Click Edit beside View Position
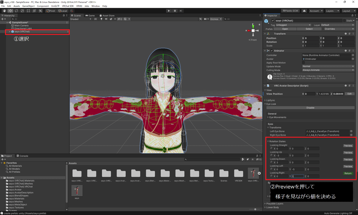This screenshot has height=215, width=358. [350, 94]
